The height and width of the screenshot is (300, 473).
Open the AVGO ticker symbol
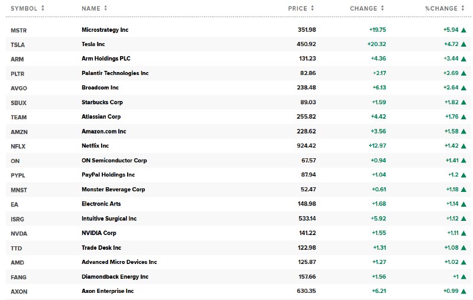tap(19, 88)
